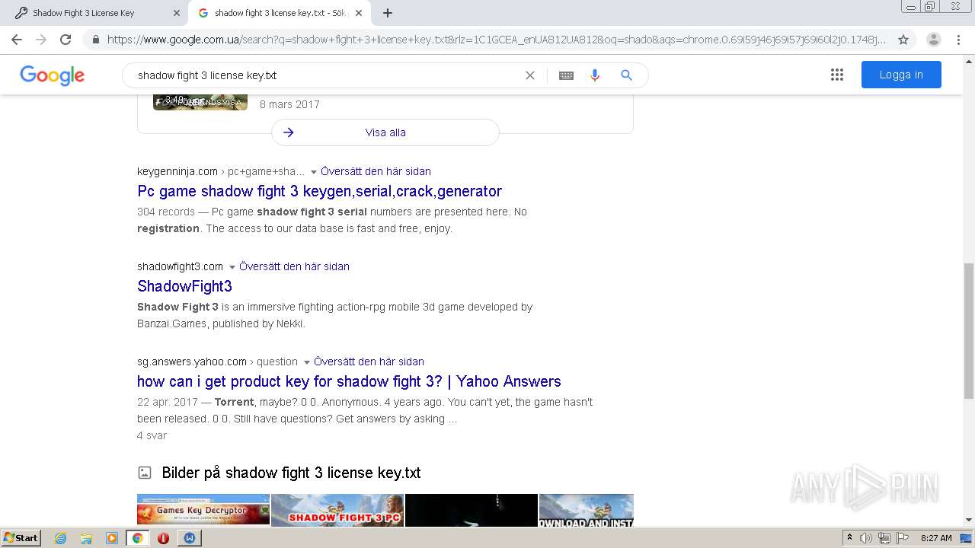Open Chrome profile avatar menu
The height and width of the screenshot is (548, 975).
click(934, 40)
